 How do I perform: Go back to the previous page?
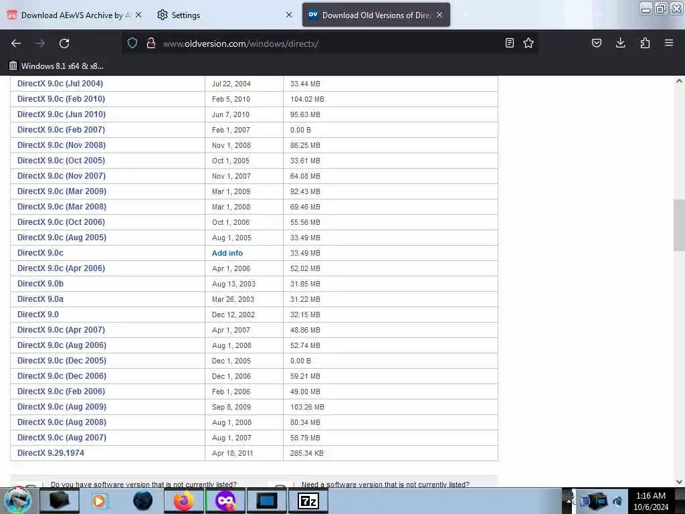tap(16, 44)
